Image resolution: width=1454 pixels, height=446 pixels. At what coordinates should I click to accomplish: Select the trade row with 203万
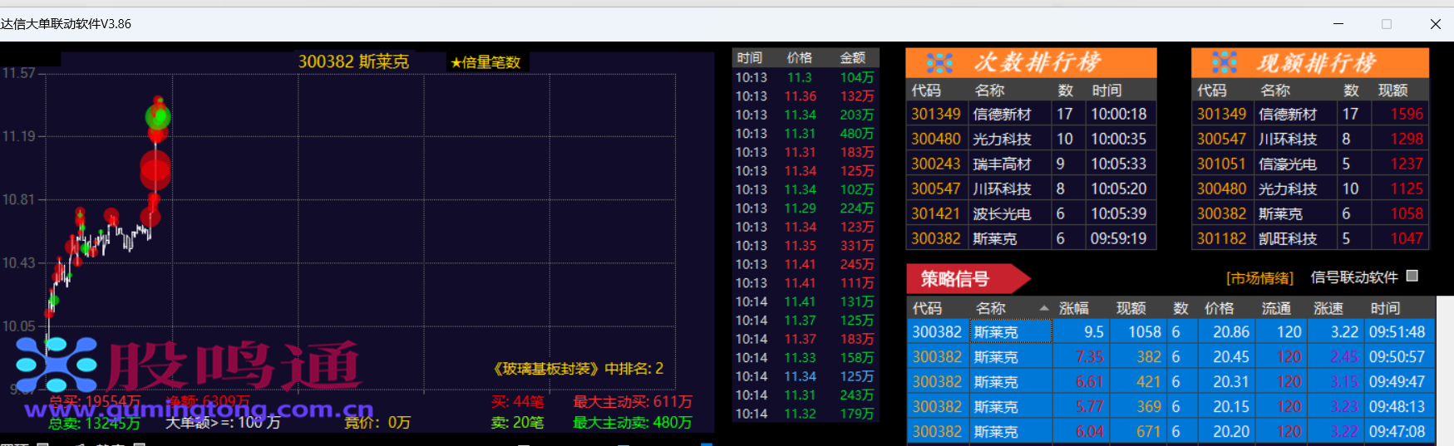(x=805, y=115)
